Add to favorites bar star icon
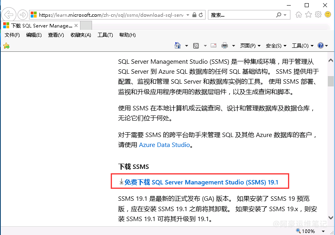 [x=6, y=46]
